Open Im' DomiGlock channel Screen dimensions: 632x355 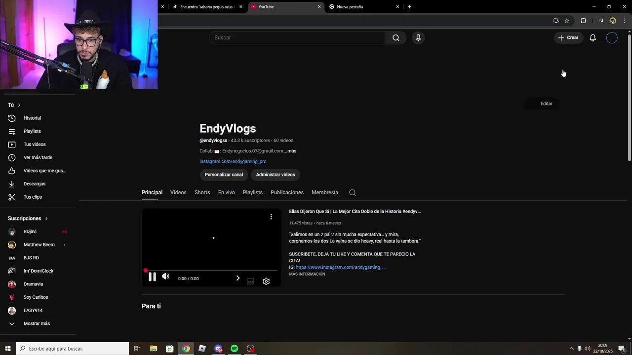pyautogui.click(x=38, y=271)
